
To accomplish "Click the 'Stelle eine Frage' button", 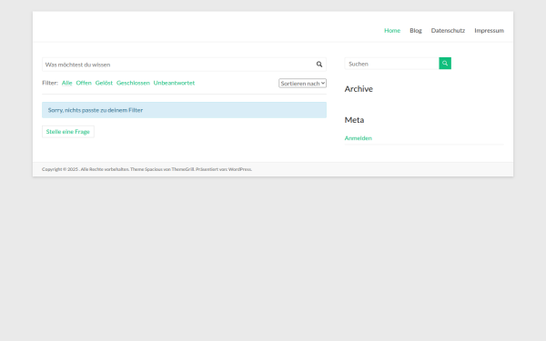I will pyautogui.click(x=68, y=132).
